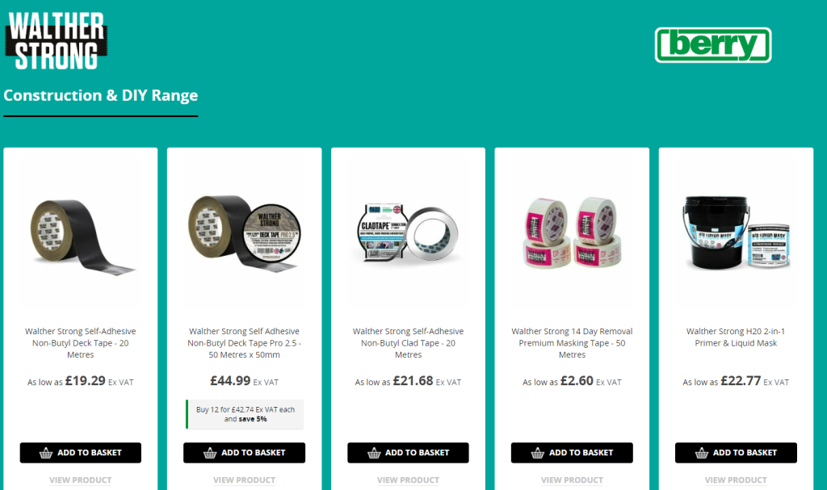
Task: View product for Non-Butyl Clad Tape
Action: pyautogui.click(x=408, y=480)
